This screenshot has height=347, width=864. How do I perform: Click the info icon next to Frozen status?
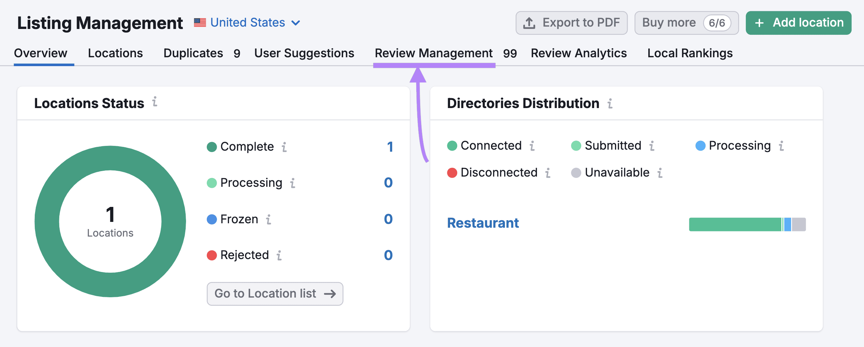tap(269, 220)
